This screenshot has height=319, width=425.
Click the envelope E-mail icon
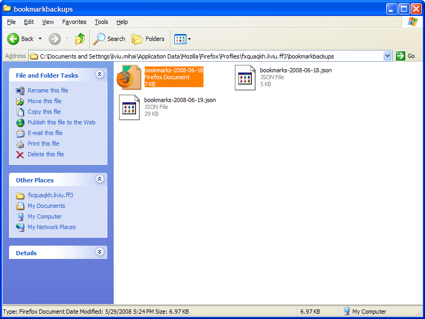20,133
